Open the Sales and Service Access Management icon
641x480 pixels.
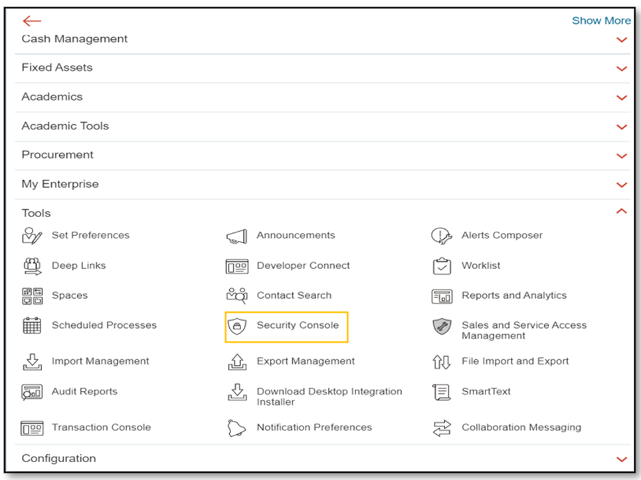442,327
